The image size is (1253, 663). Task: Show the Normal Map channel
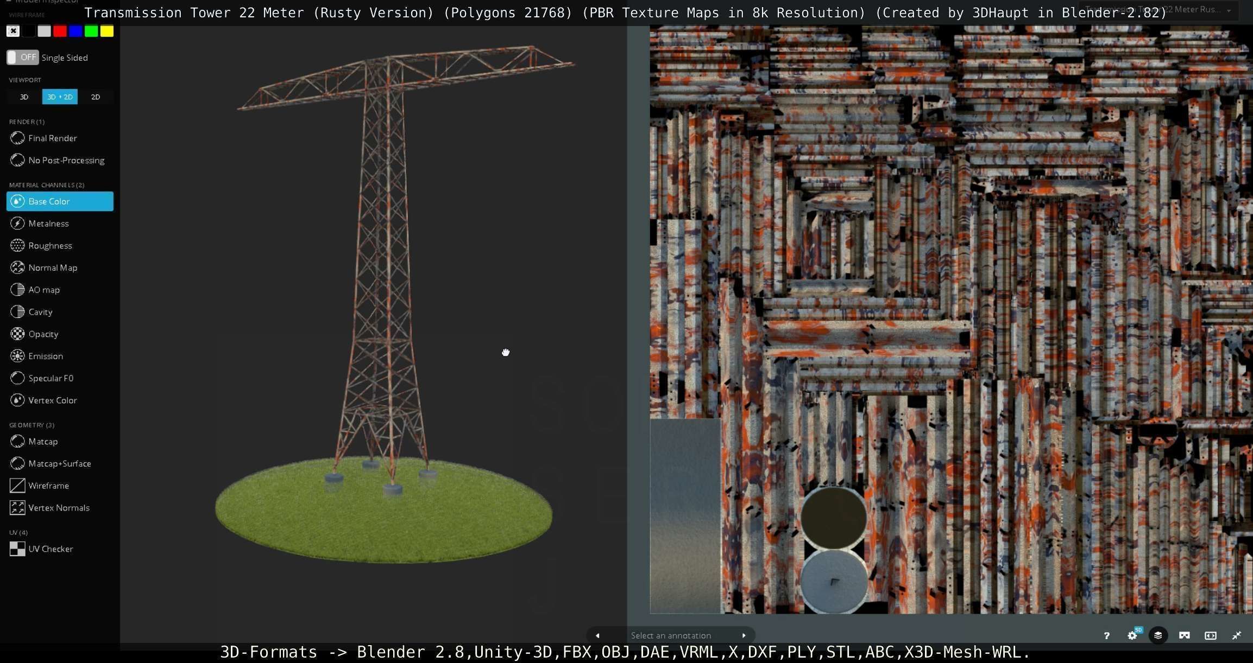[x=60, y=268]
